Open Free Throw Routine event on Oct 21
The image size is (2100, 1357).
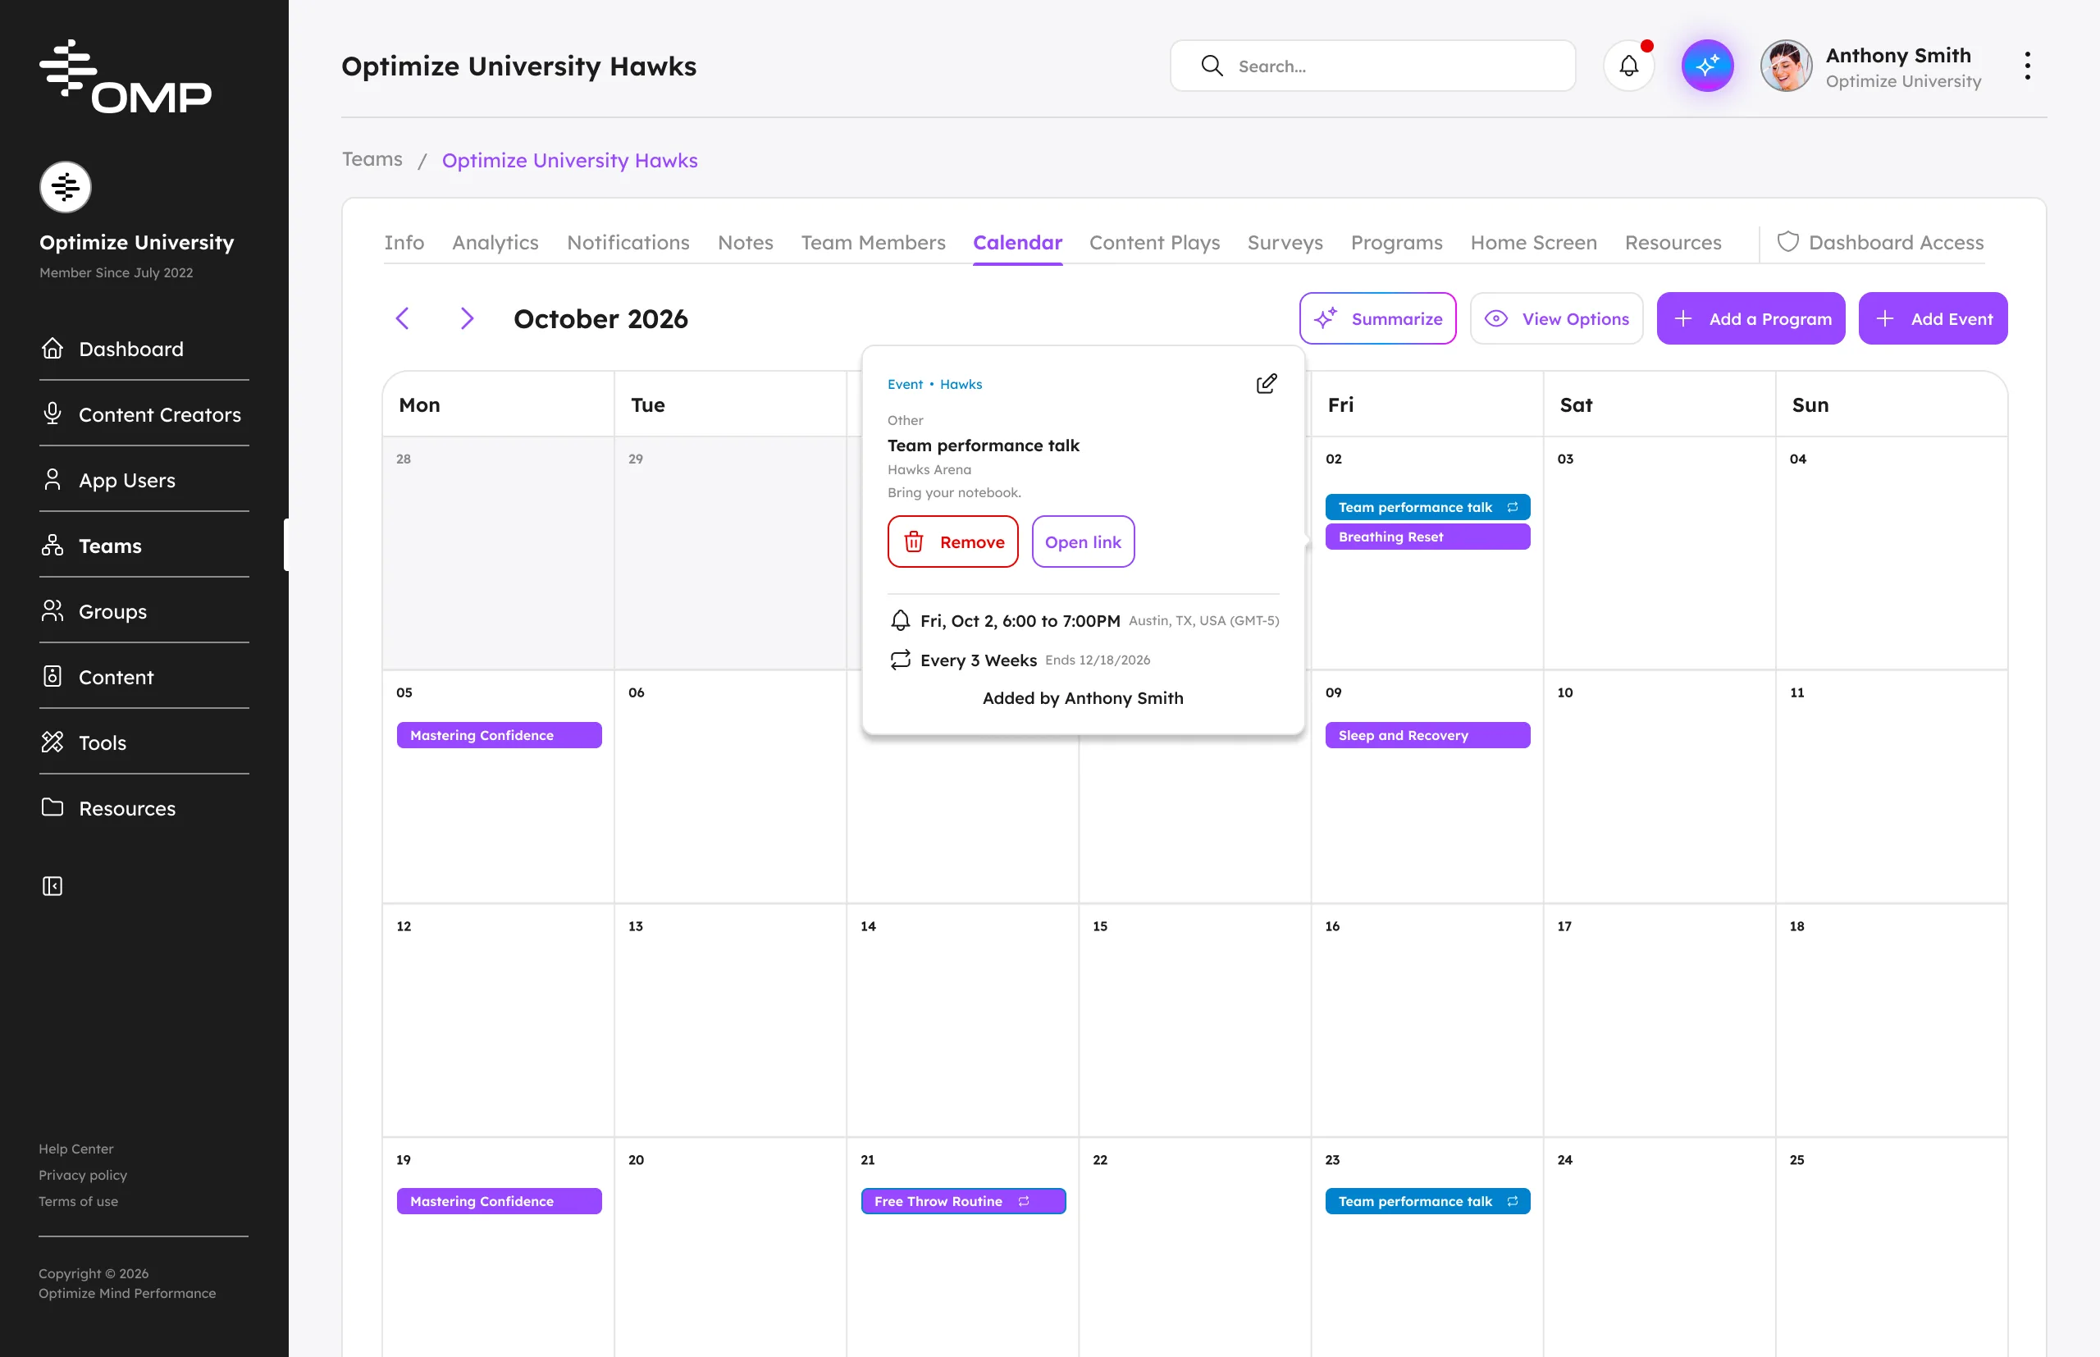pos(963,1201)
